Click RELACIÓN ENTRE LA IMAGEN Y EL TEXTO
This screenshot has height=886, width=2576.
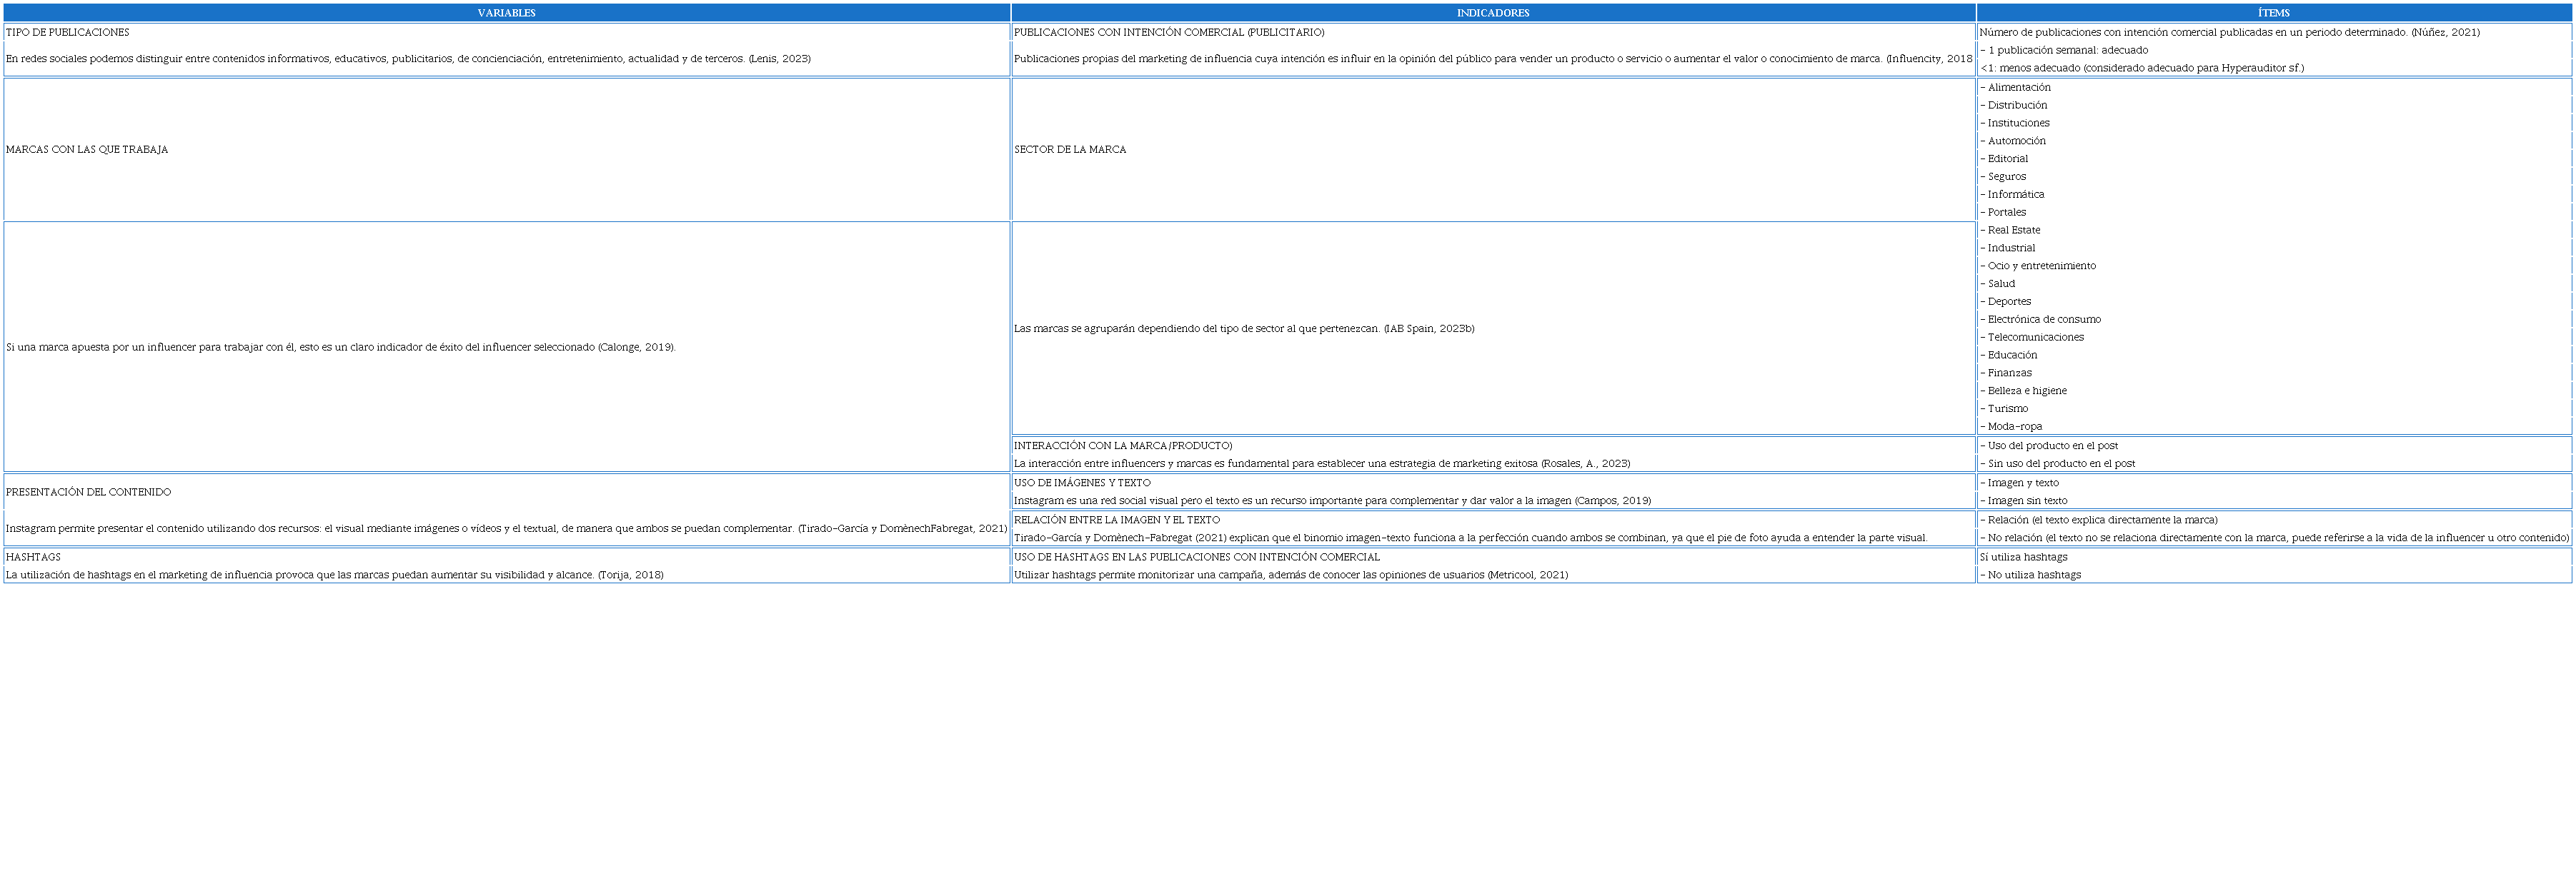[x=1117, y=520]
